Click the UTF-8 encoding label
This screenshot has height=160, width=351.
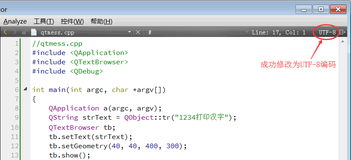[327, 32]
